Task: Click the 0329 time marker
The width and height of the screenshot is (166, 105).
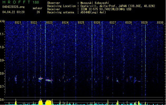Action: (x=144, y=23)
